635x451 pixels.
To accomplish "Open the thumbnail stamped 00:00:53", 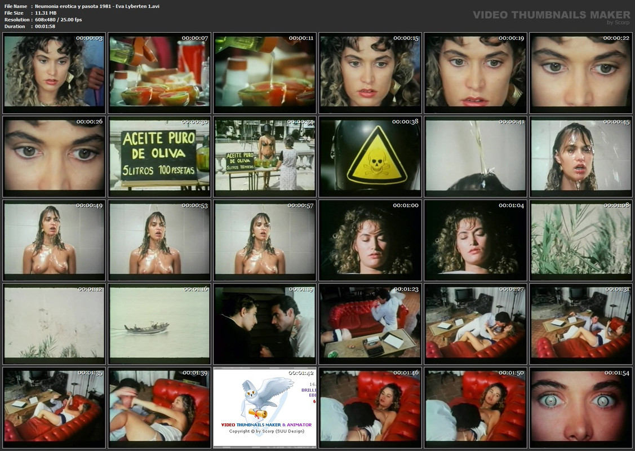I will coord(159,240).
